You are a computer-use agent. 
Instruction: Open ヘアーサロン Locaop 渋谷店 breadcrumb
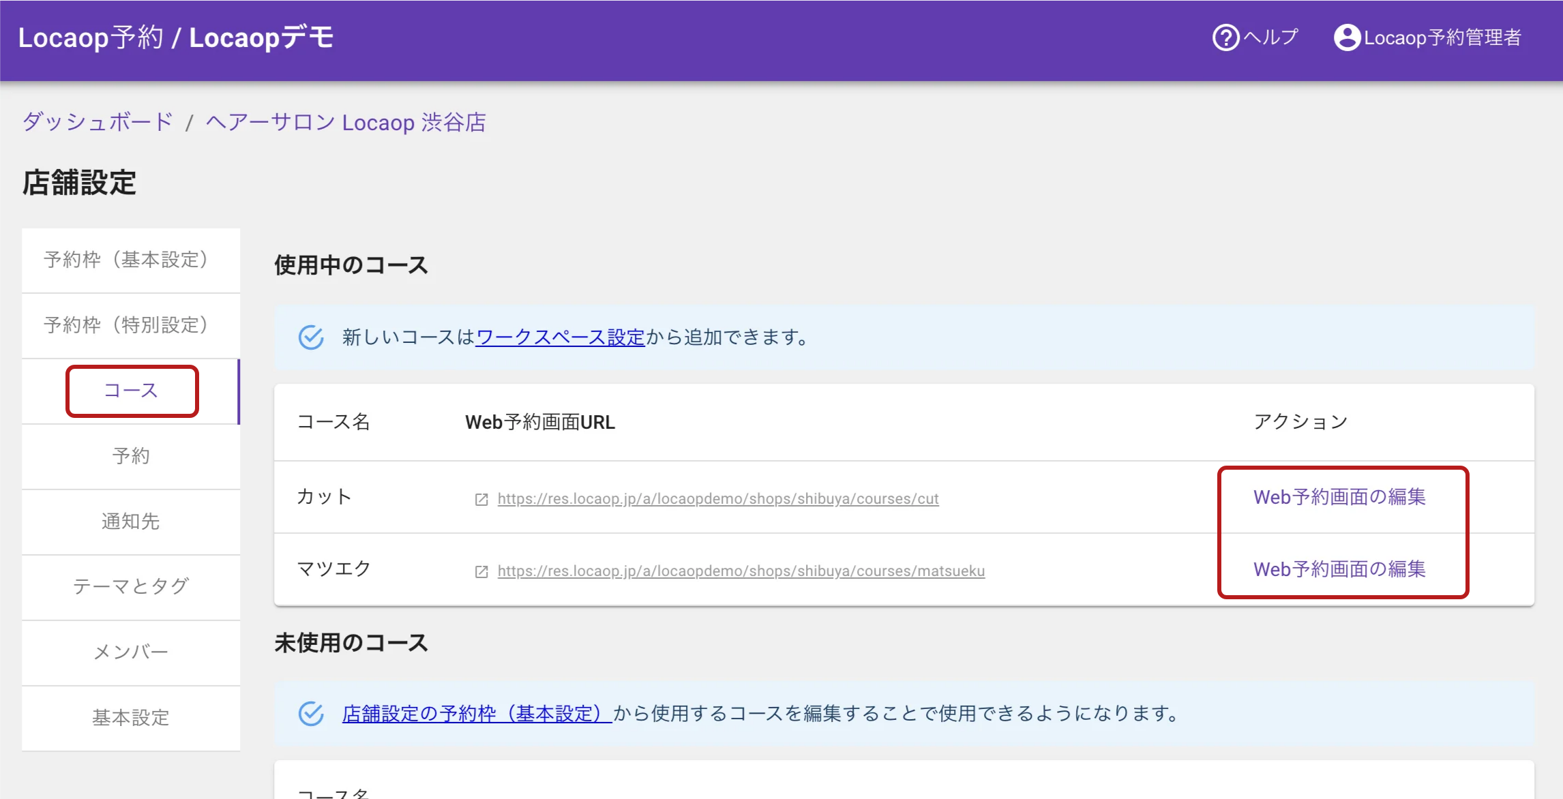[x=346, y=123]
